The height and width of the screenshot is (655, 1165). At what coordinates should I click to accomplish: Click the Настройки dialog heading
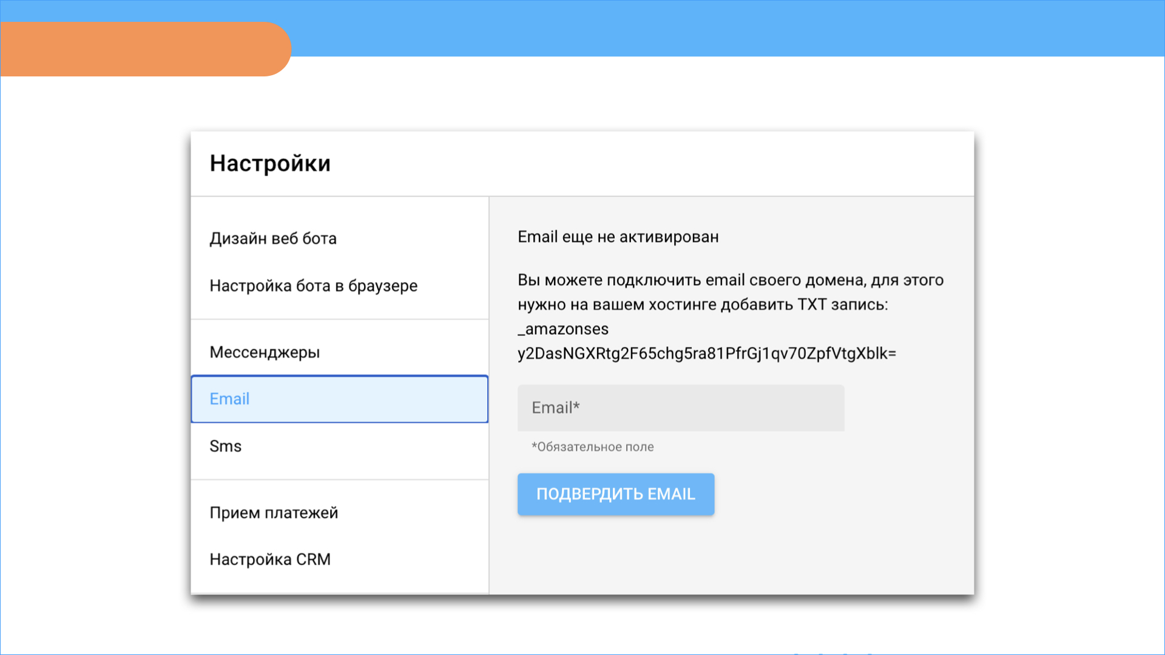[x=270, y=164]
